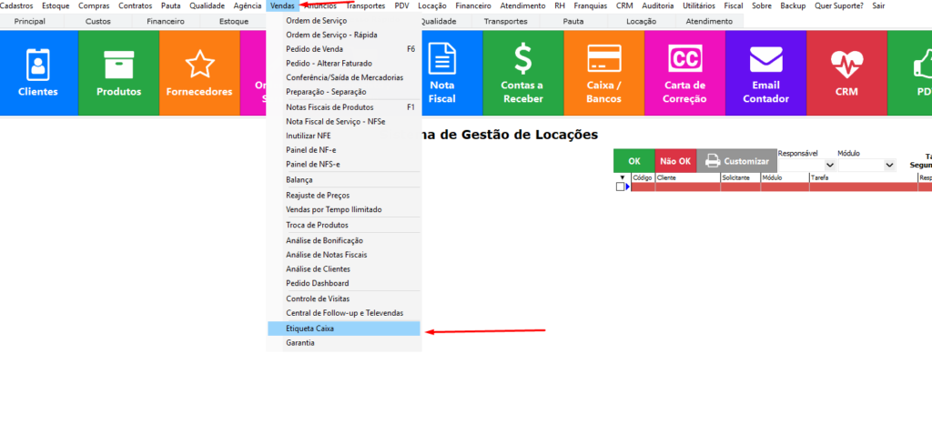Open Carta de Correção tile
The image size is (932, 445).
684,73
